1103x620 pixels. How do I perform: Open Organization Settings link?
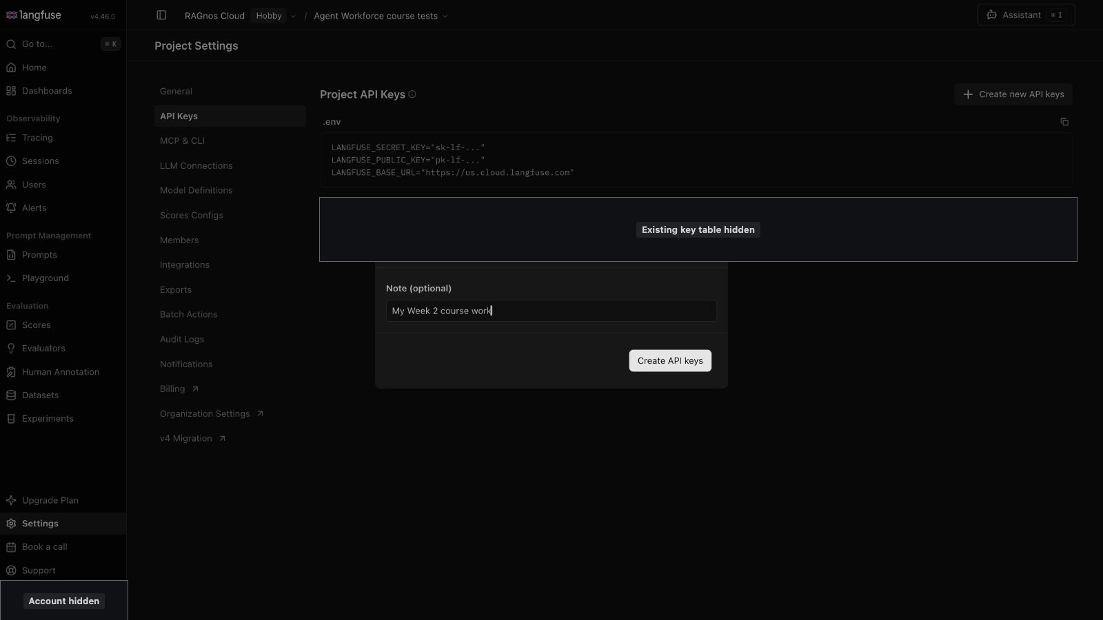tap(230, 414)
